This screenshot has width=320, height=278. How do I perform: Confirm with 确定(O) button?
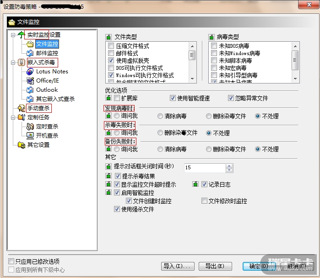point(259,266)
